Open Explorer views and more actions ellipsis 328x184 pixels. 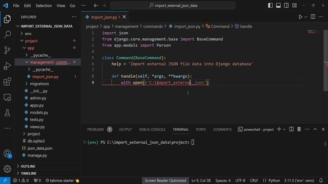point(74,17)
